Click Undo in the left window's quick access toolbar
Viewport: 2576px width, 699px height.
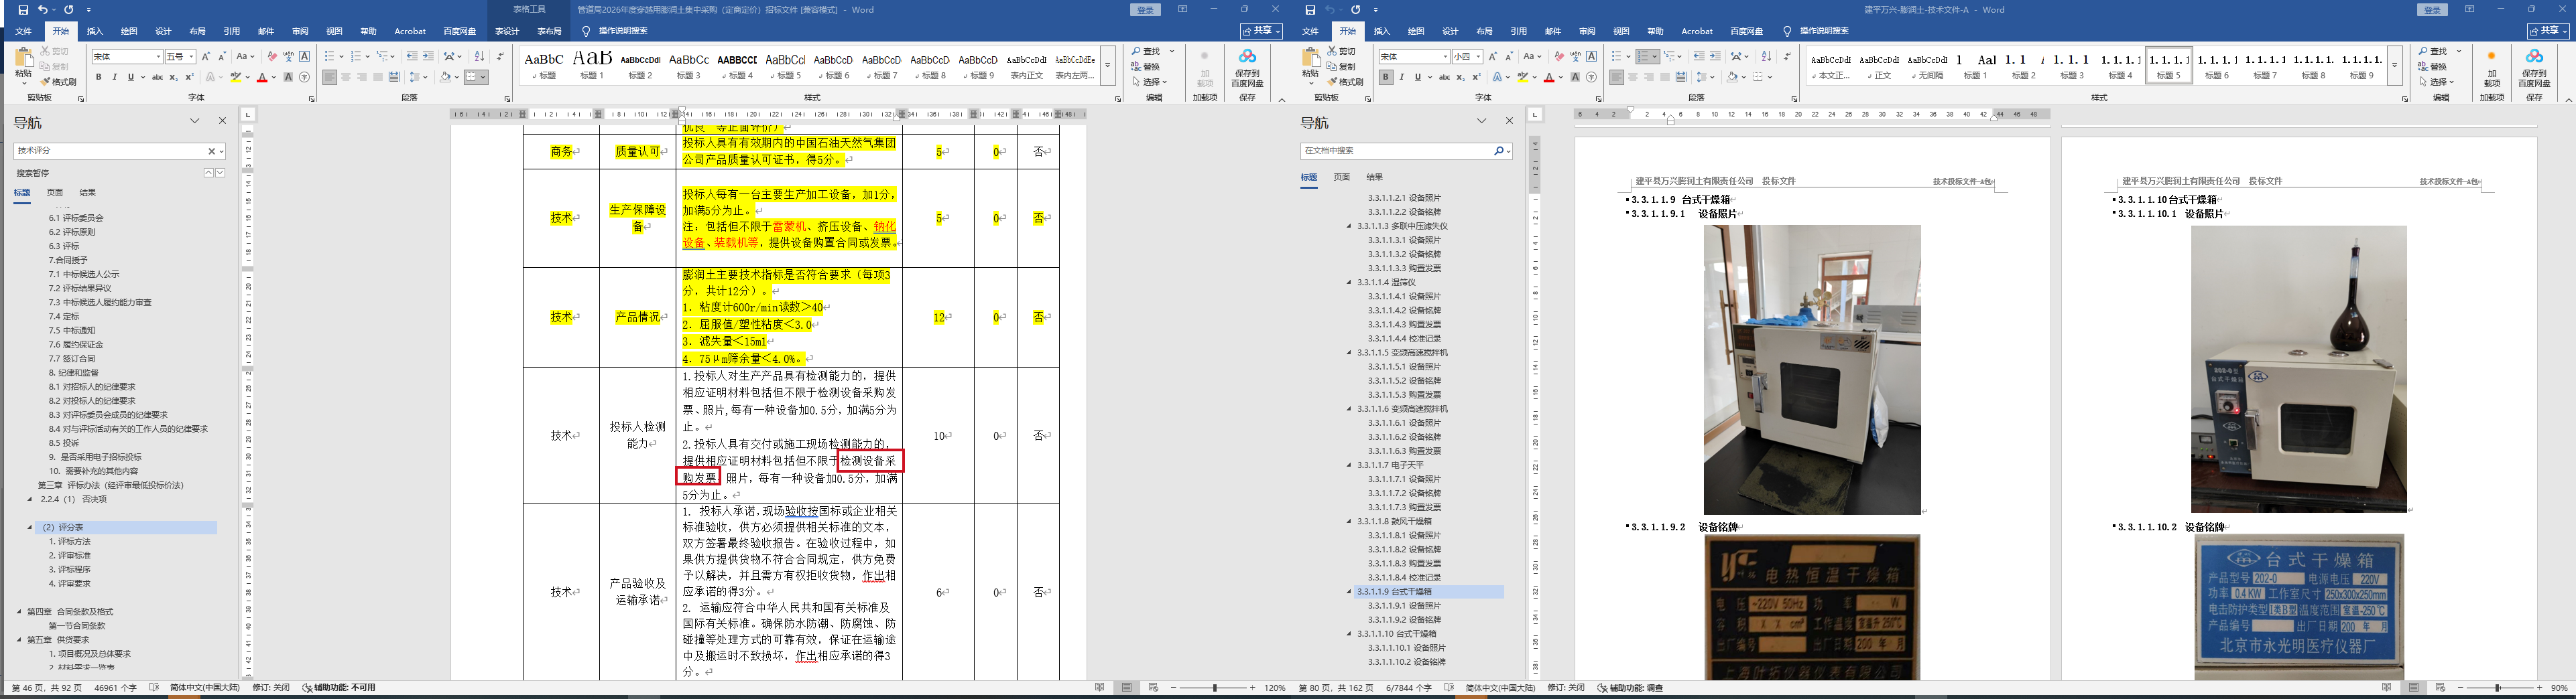click(x=43, y=10)
